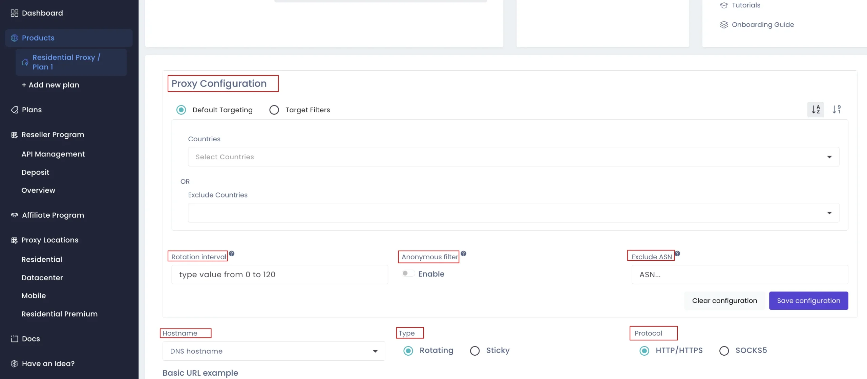Open Rotation interval help tooltip
The width and height of the screenshot is (867, 379).
232,253
